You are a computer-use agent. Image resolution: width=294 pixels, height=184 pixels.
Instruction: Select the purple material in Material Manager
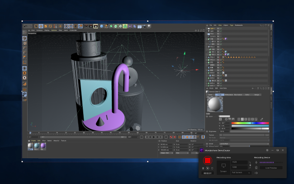(x=43, y=146)
